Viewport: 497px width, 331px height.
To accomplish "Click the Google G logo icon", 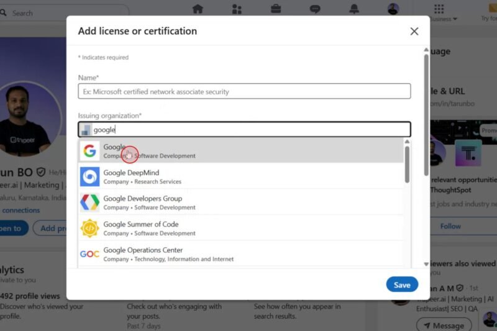I will [x=89, y=151].
